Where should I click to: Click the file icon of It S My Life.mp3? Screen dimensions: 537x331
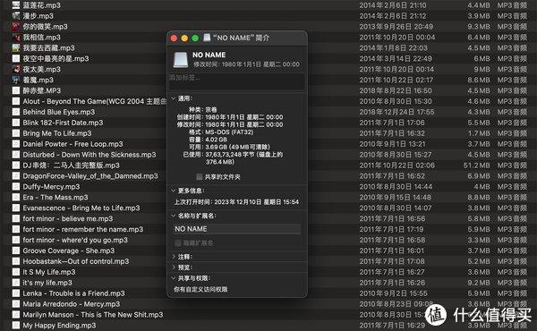tap(16, 272)
